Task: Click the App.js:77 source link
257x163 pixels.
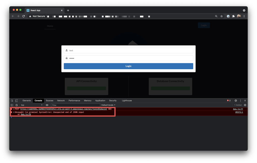Action: 238,109
